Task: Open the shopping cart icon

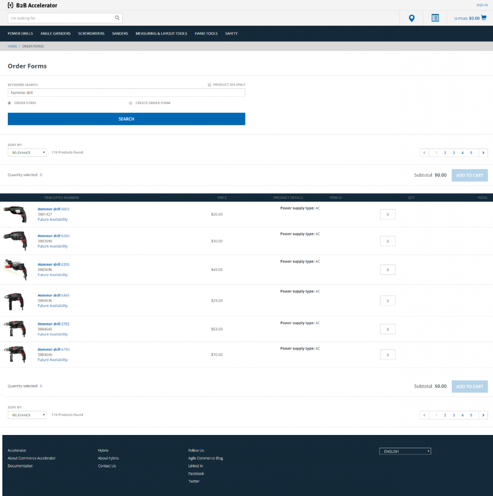Action: pyautogui.click(x=483, y=18)
